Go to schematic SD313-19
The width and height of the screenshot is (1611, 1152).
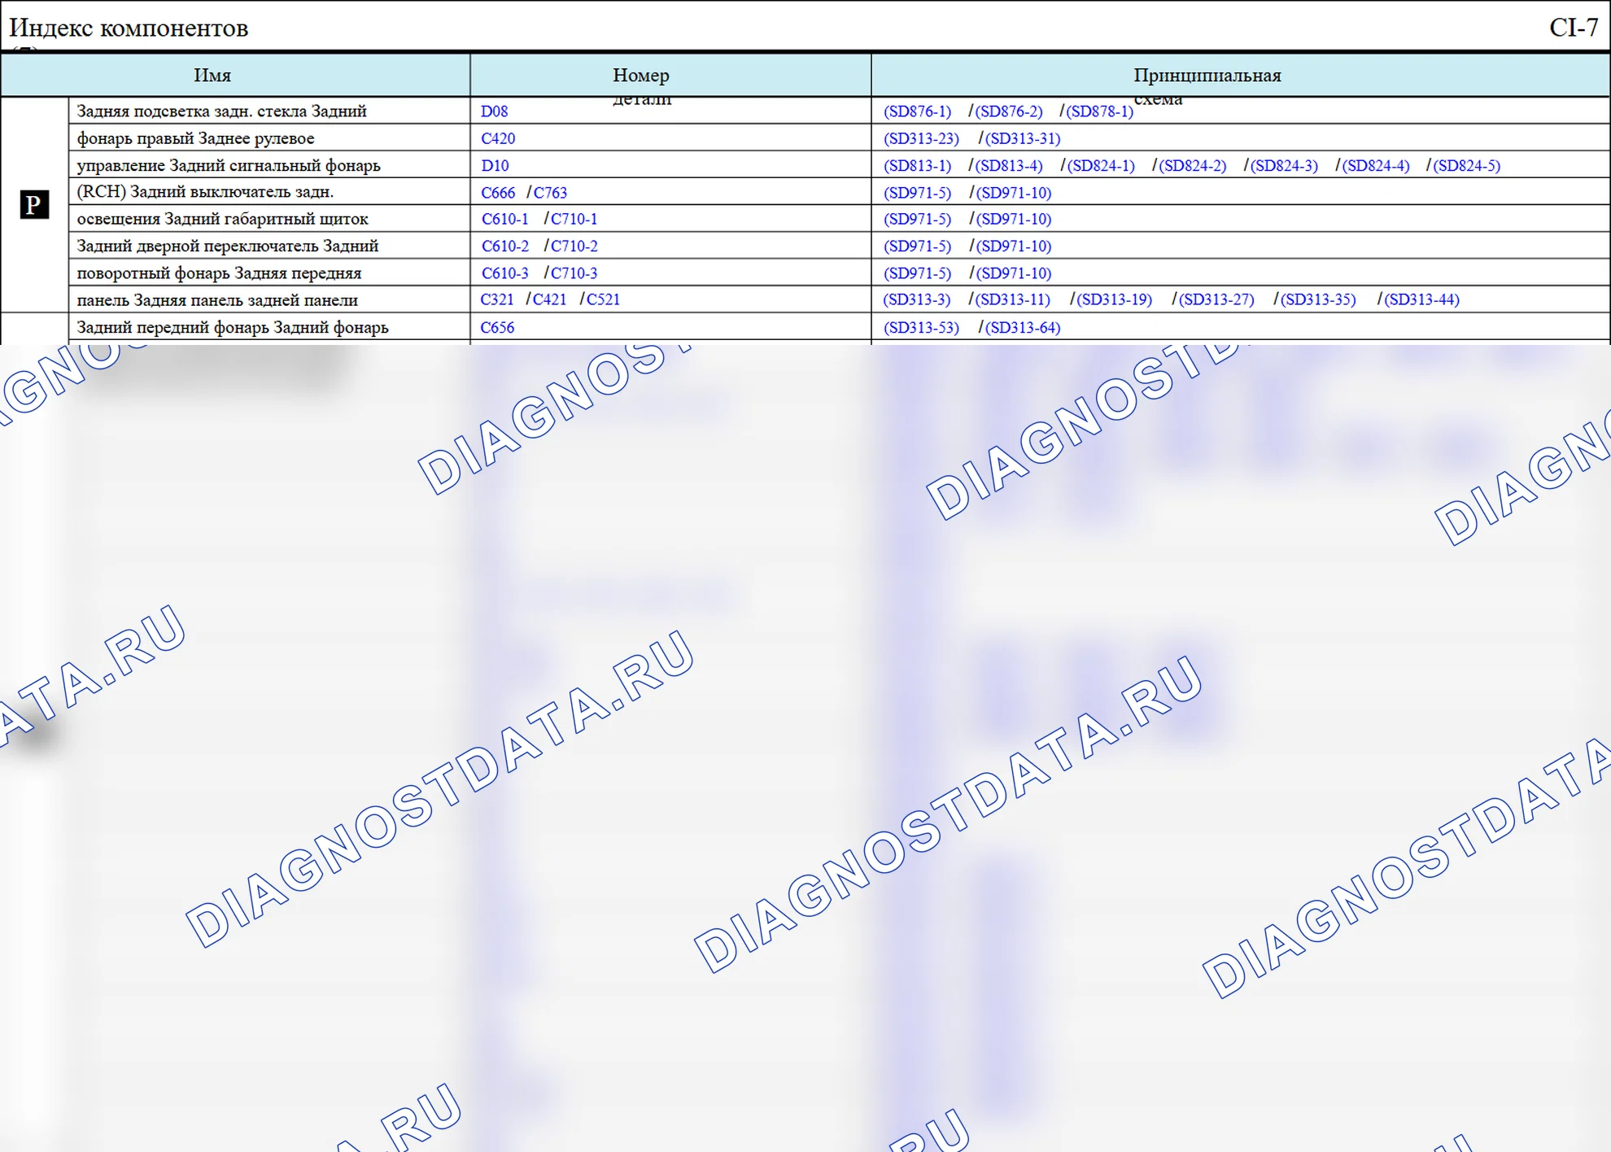point(1115,299)
